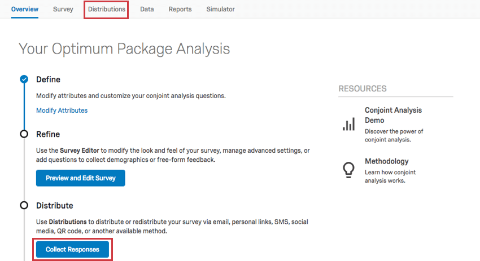Click the Refine step heading

click(48, 134)
